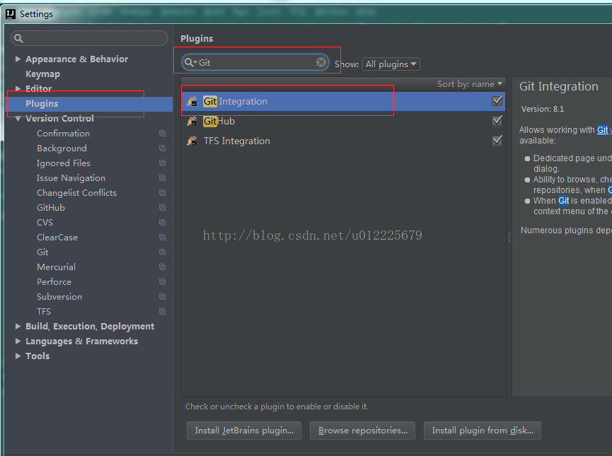
Task: Open Changelist Conflicts settings page
Action: click(76, 193)
